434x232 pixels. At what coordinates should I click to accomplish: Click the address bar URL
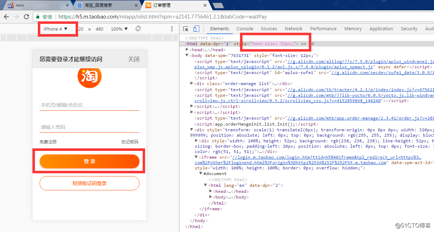[163, 17]
